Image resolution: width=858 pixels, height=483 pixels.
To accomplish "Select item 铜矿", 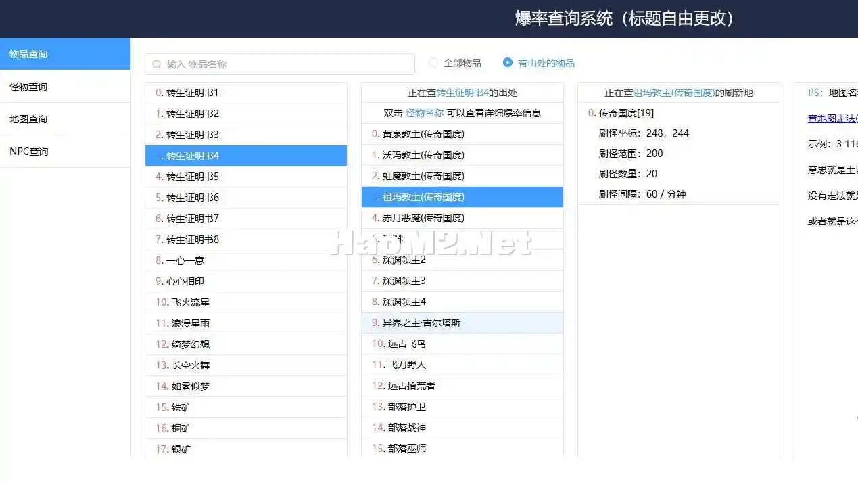I will tap(246, 428).
